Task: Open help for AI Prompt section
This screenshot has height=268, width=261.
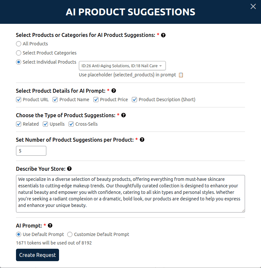Action: pyautogui.click(x=50, y=226)
